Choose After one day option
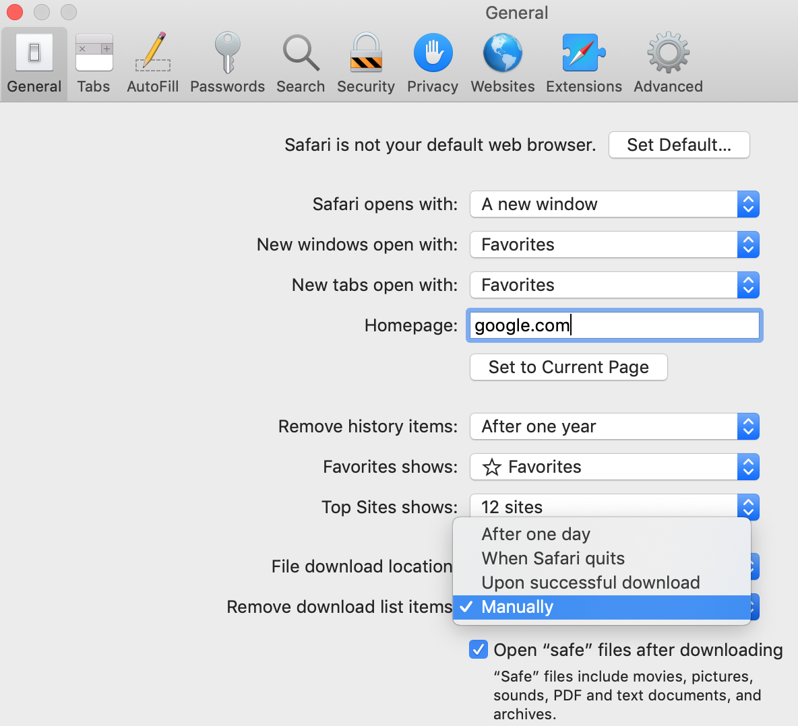The image size is (798, 726). [x=602, y=534]
